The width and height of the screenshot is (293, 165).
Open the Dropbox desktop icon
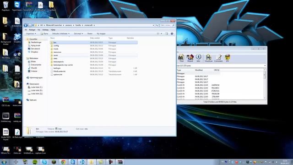[x=17, y=38]
